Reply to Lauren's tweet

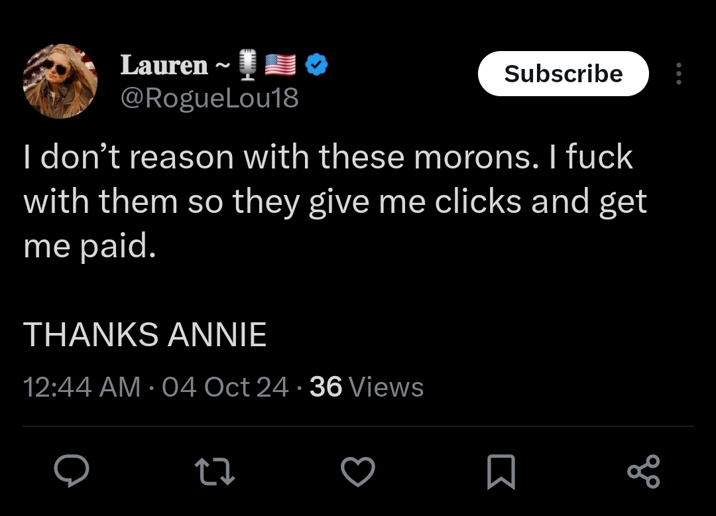[72, 472]
